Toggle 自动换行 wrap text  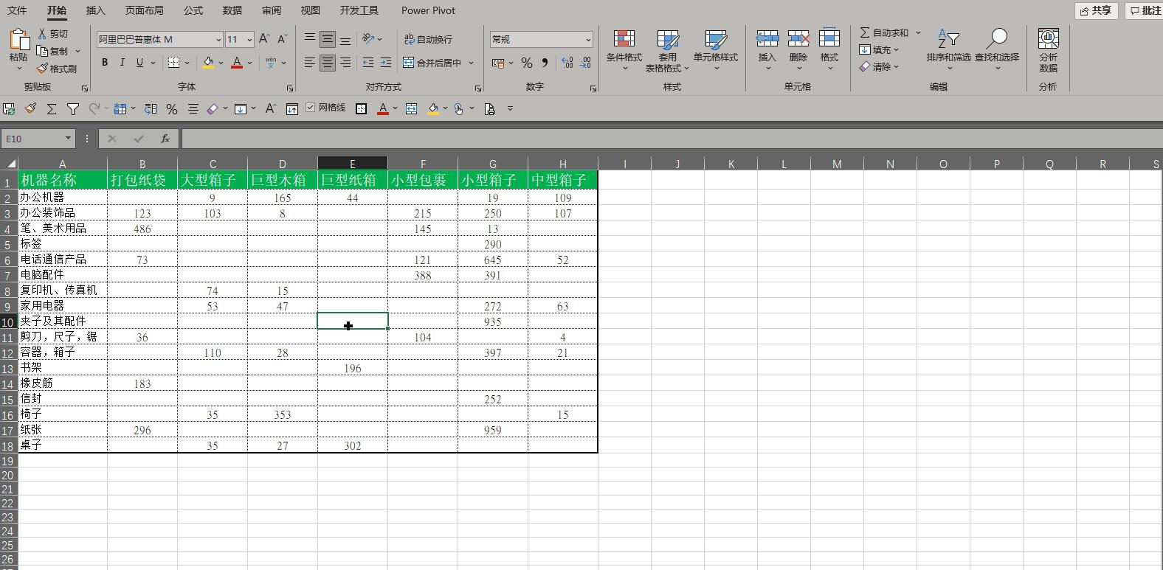(x=428, y=39)
